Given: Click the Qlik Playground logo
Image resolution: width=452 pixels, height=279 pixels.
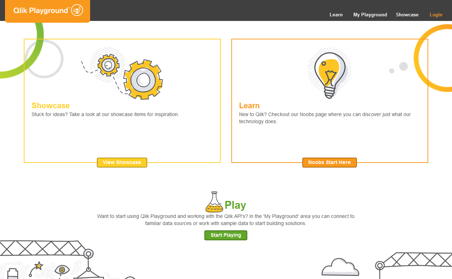Looking at the screenshot, I should point(48,11).
